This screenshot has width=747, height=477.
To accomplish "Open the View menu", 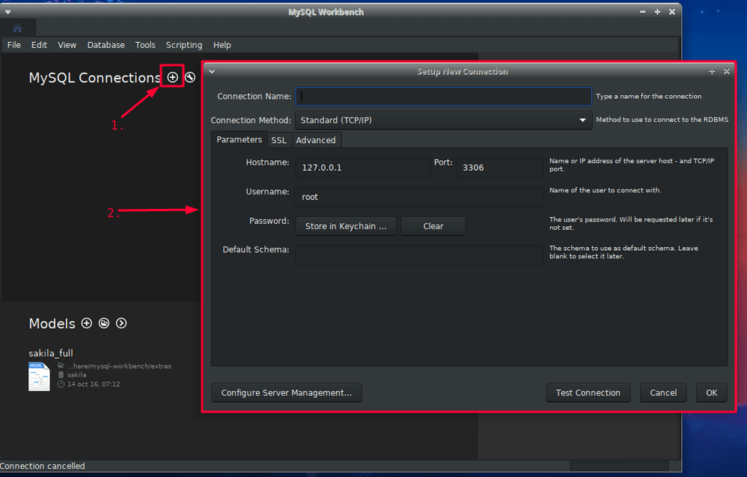I will (67, 45).
